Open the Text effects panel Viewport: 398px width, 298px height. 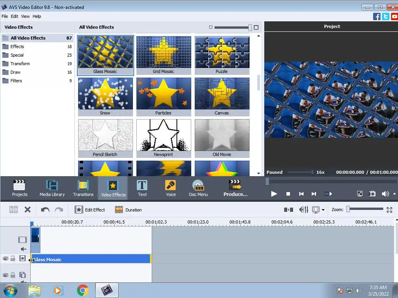pyautogui.click(x=142, y=188)
